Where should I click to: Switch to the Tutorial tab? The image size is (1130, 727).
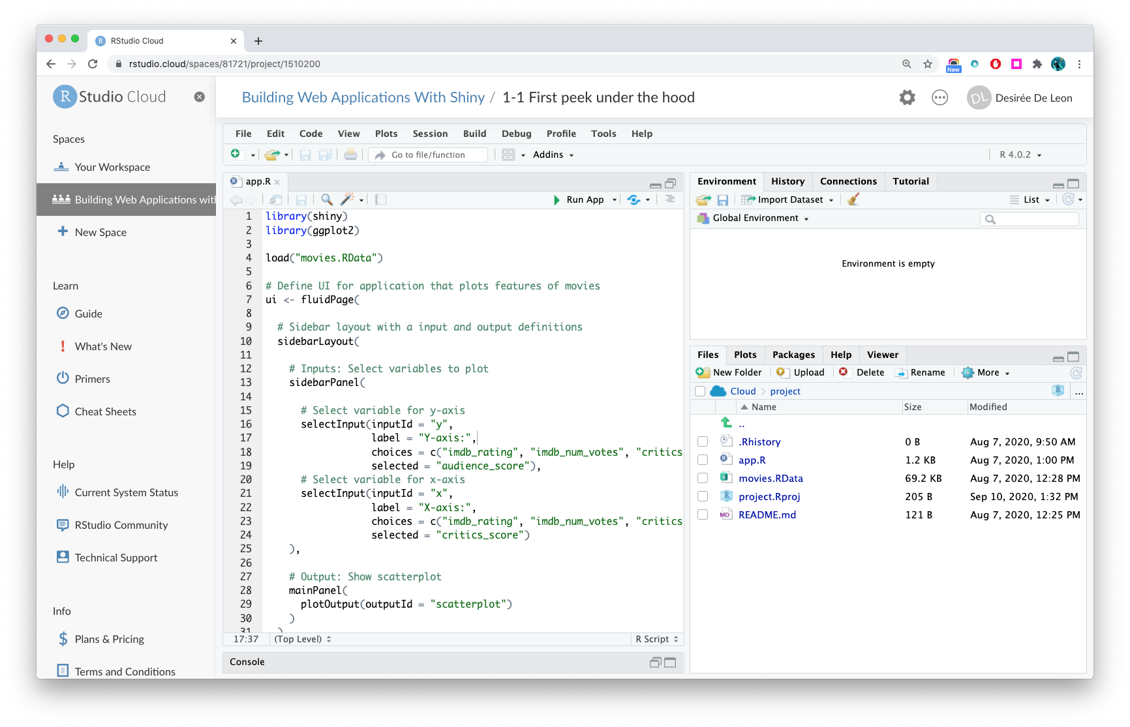coord(910,181)
